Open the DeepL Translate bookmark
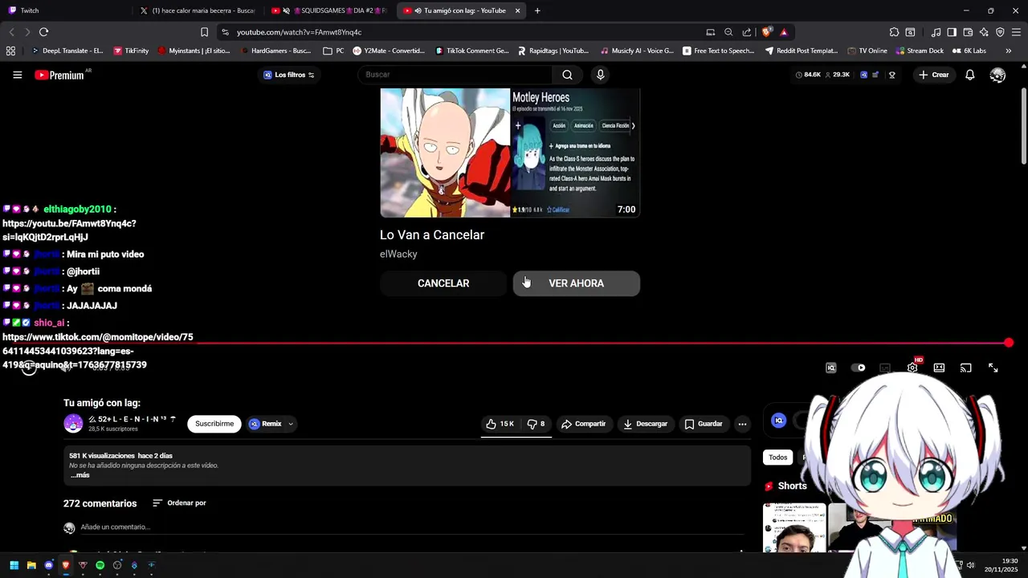This screenshot has height=578, width=1028. 67,51
